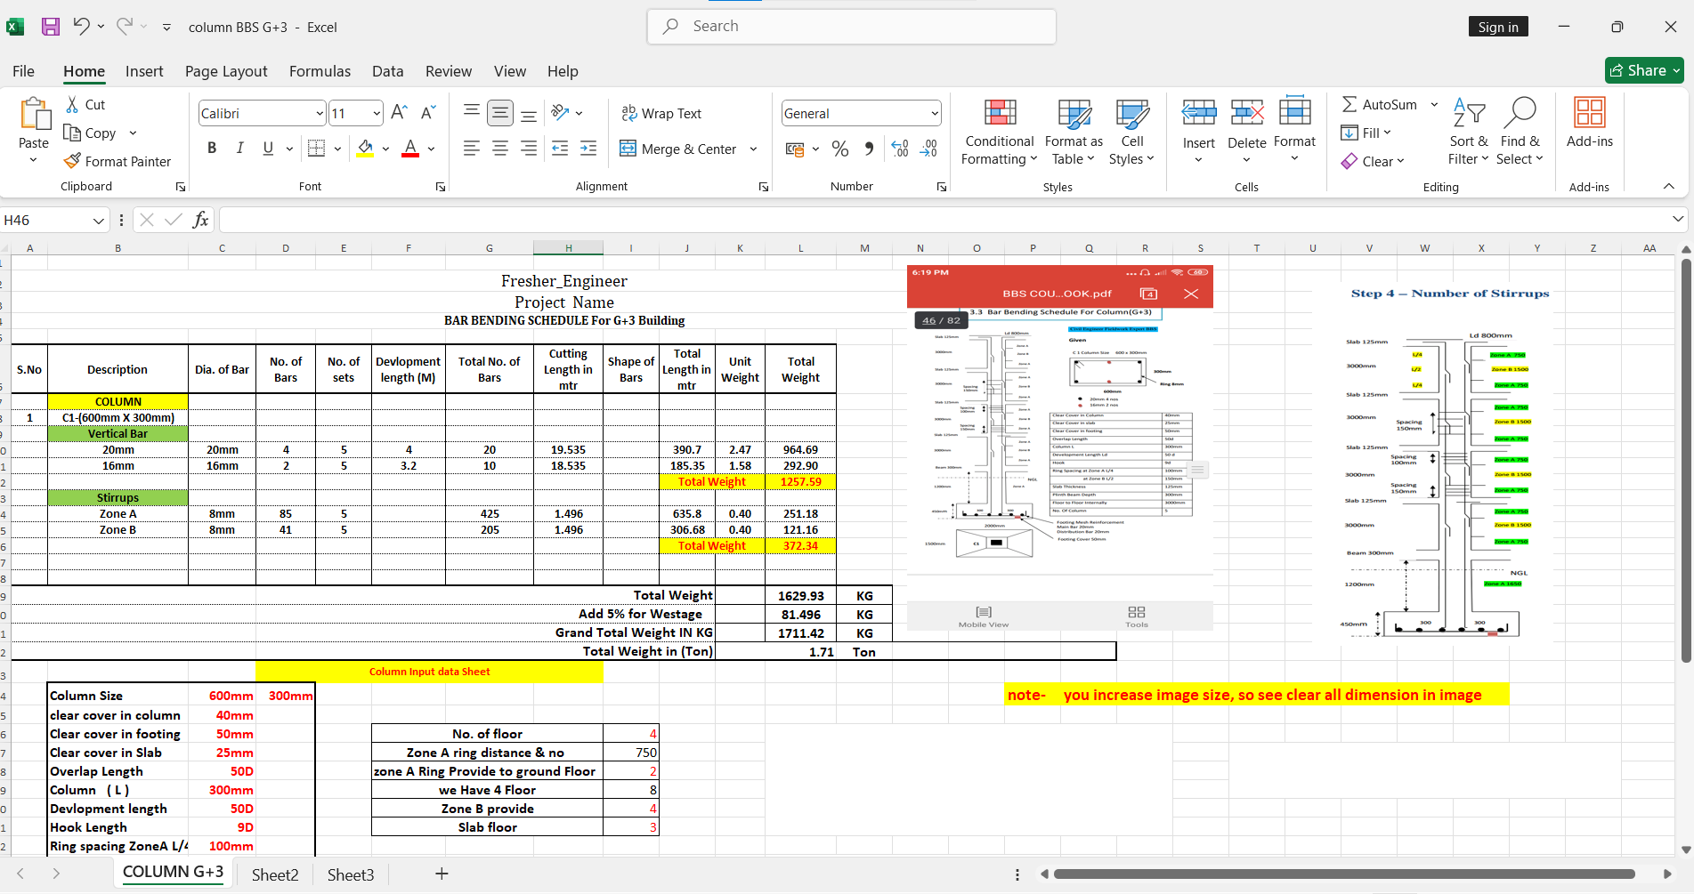
Task: Click the Save icon in title bar
Action: [x=51, y=27]
